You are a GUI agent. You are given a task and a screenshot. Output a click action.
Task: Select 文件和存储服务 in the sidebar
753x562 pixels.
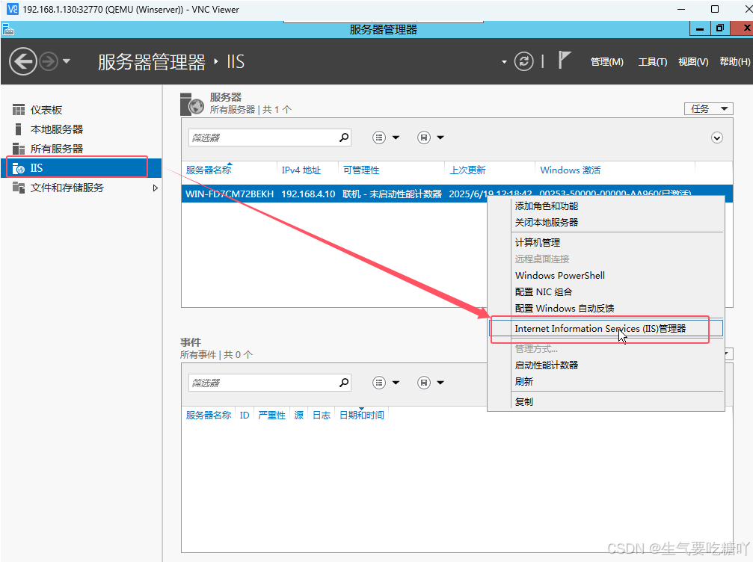click(x=67, y=188)
